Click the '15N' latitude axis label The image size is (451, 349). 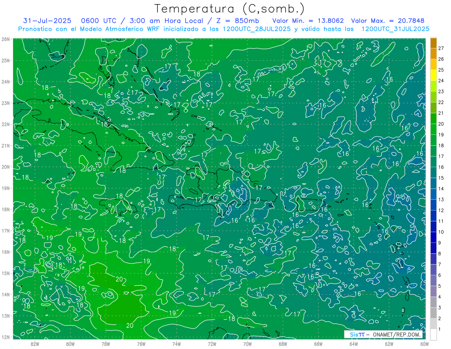(x=5, y=273)
